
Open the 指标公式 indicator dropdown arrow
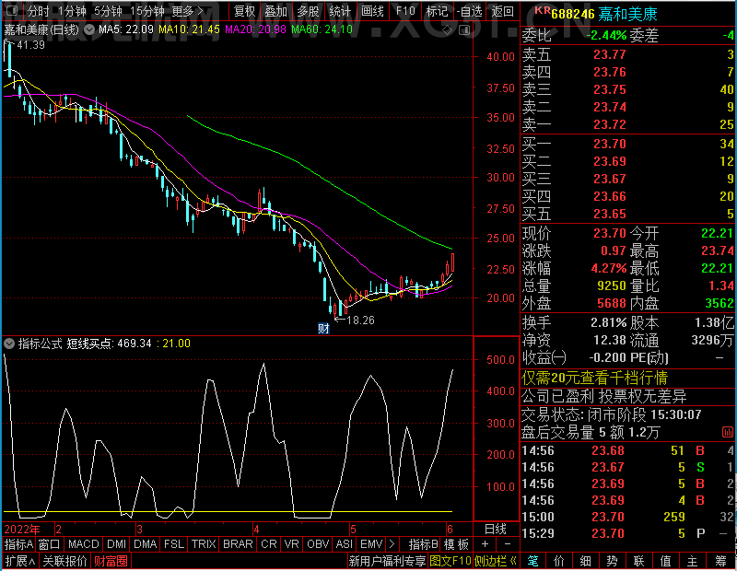[9, 344]
